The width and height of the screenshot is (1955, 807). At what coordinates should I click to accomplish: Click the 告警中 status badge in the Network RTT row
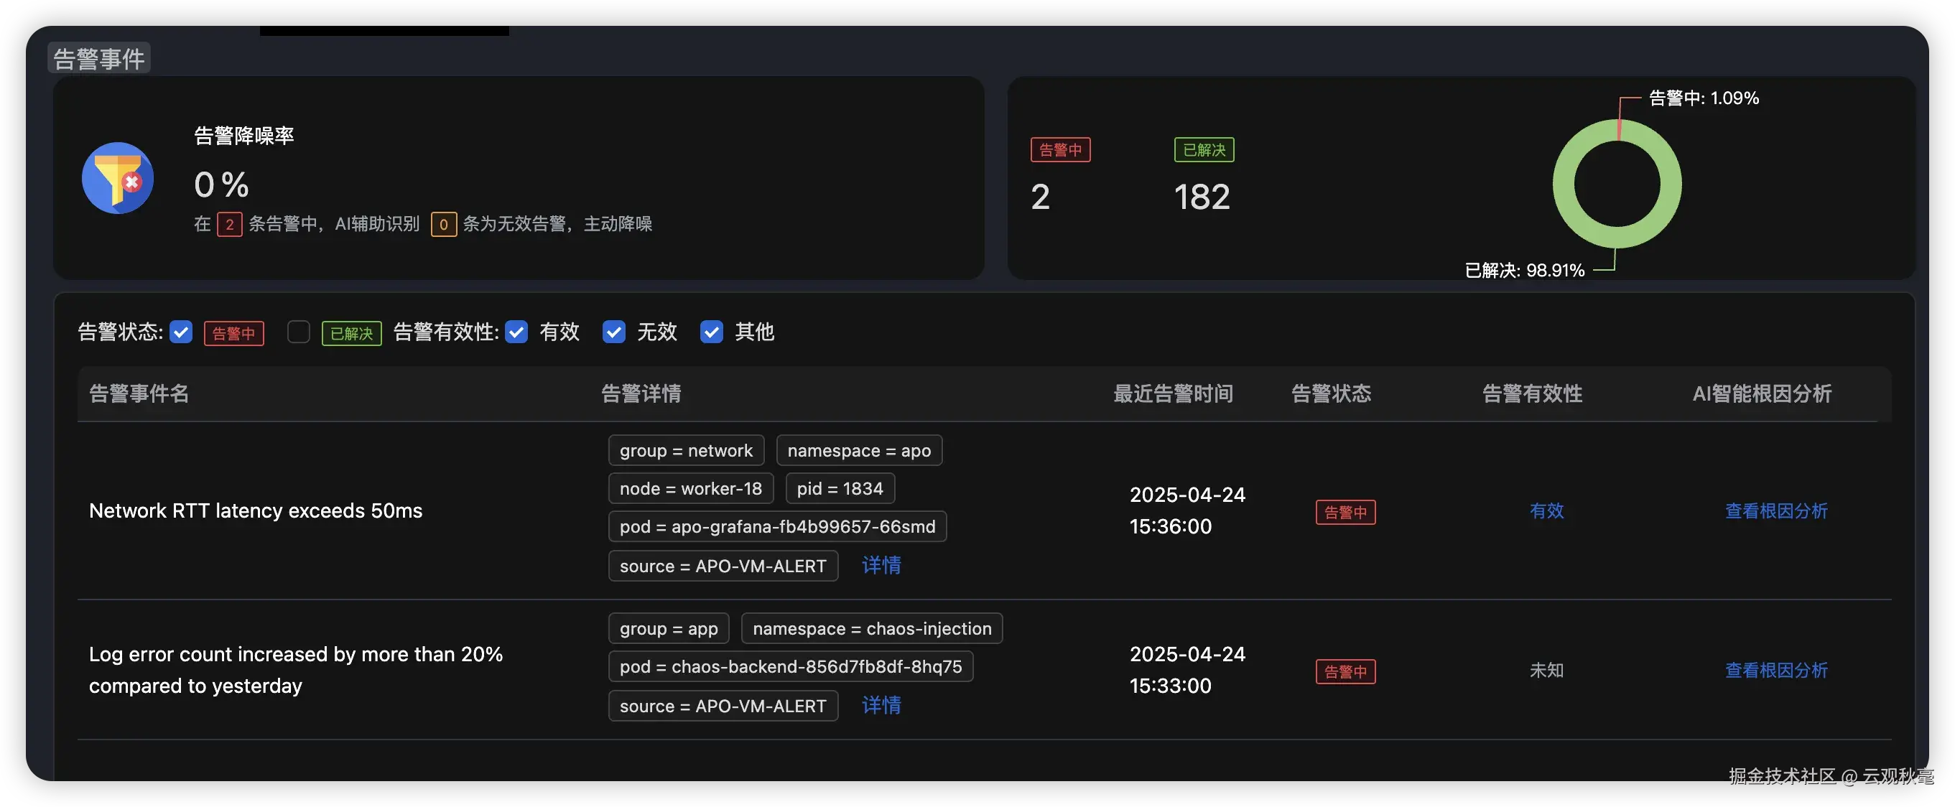tap(1345, 512)
